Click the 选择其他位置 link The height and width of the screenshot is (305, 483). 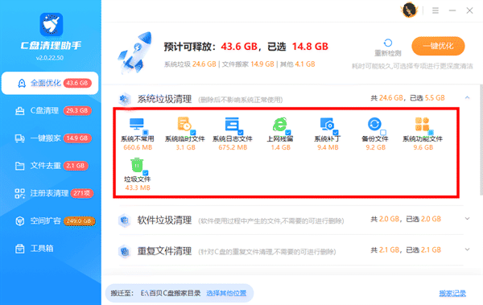coord(226,293)
